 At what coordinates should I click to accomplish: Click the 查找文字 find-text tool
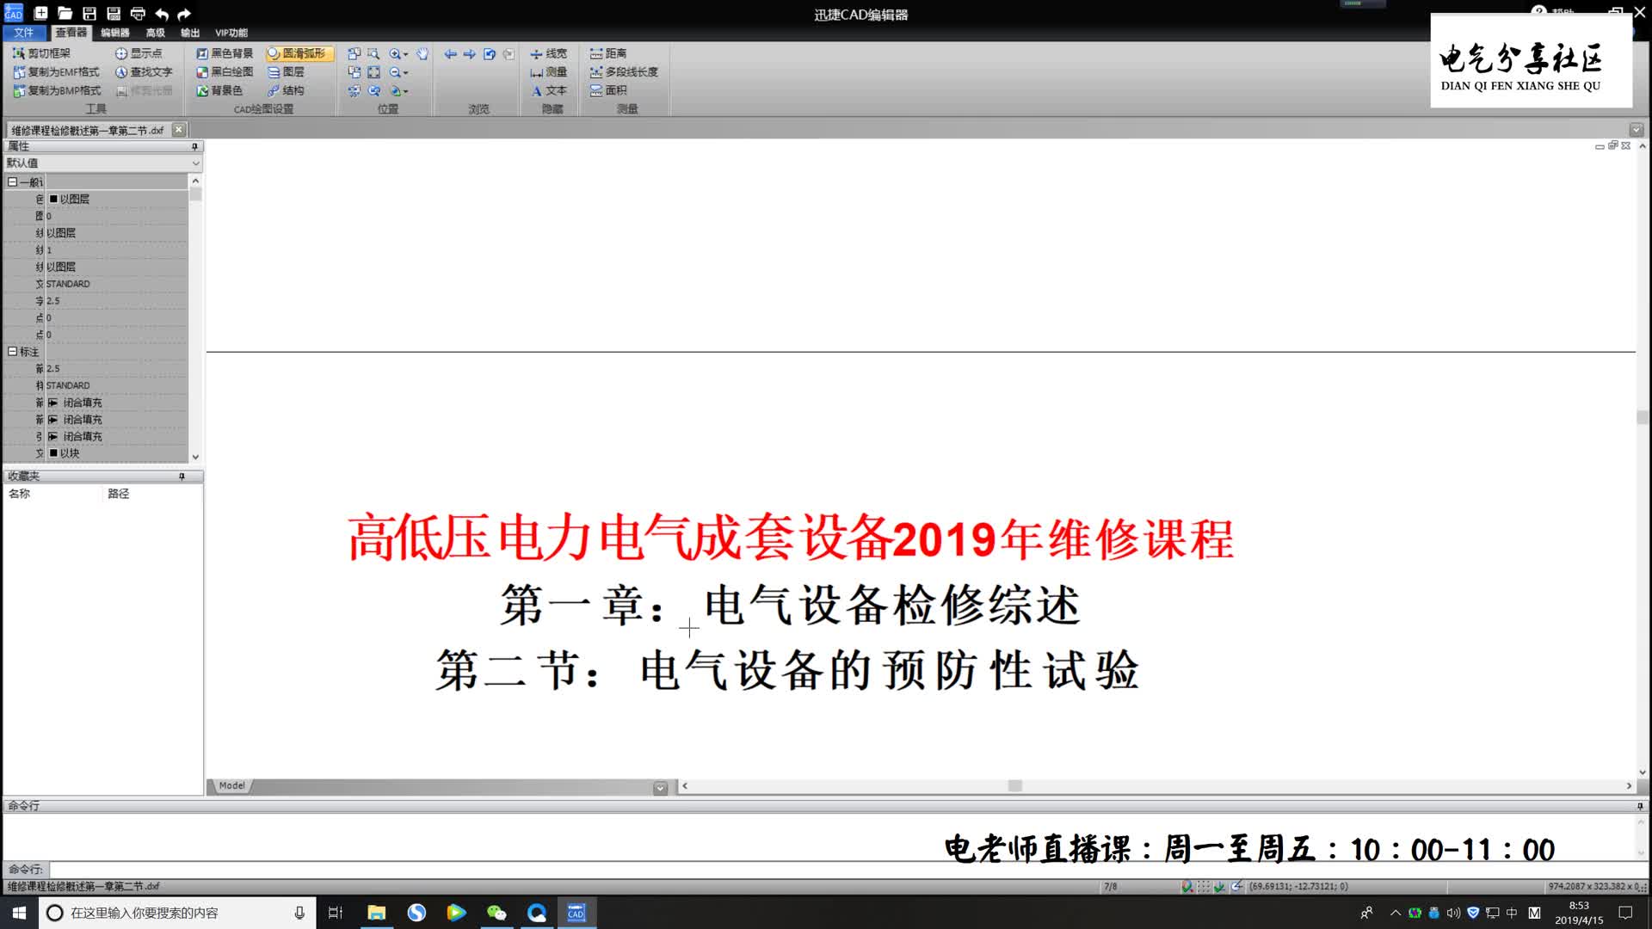point(144,72)
